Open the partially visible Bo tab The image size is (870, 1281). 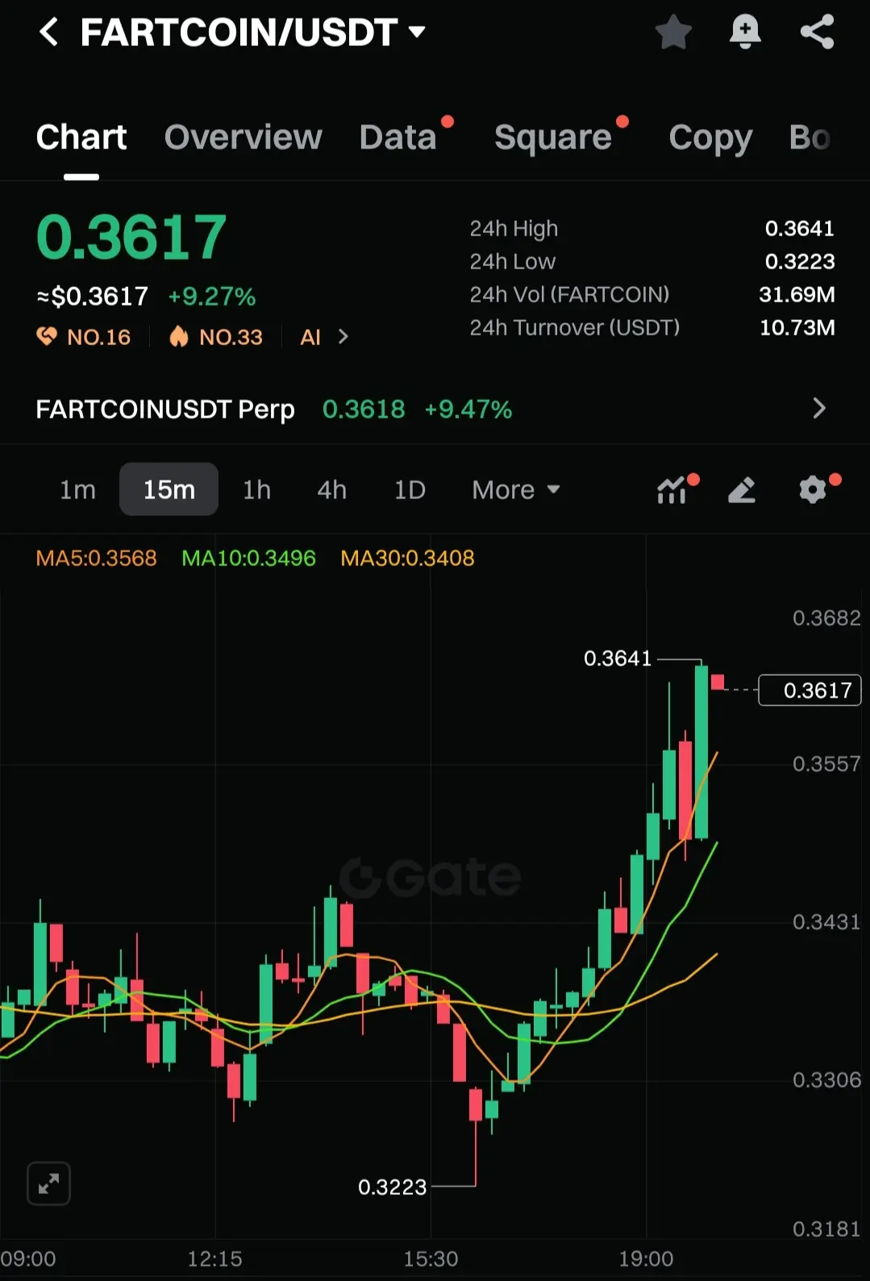point(810,137)
